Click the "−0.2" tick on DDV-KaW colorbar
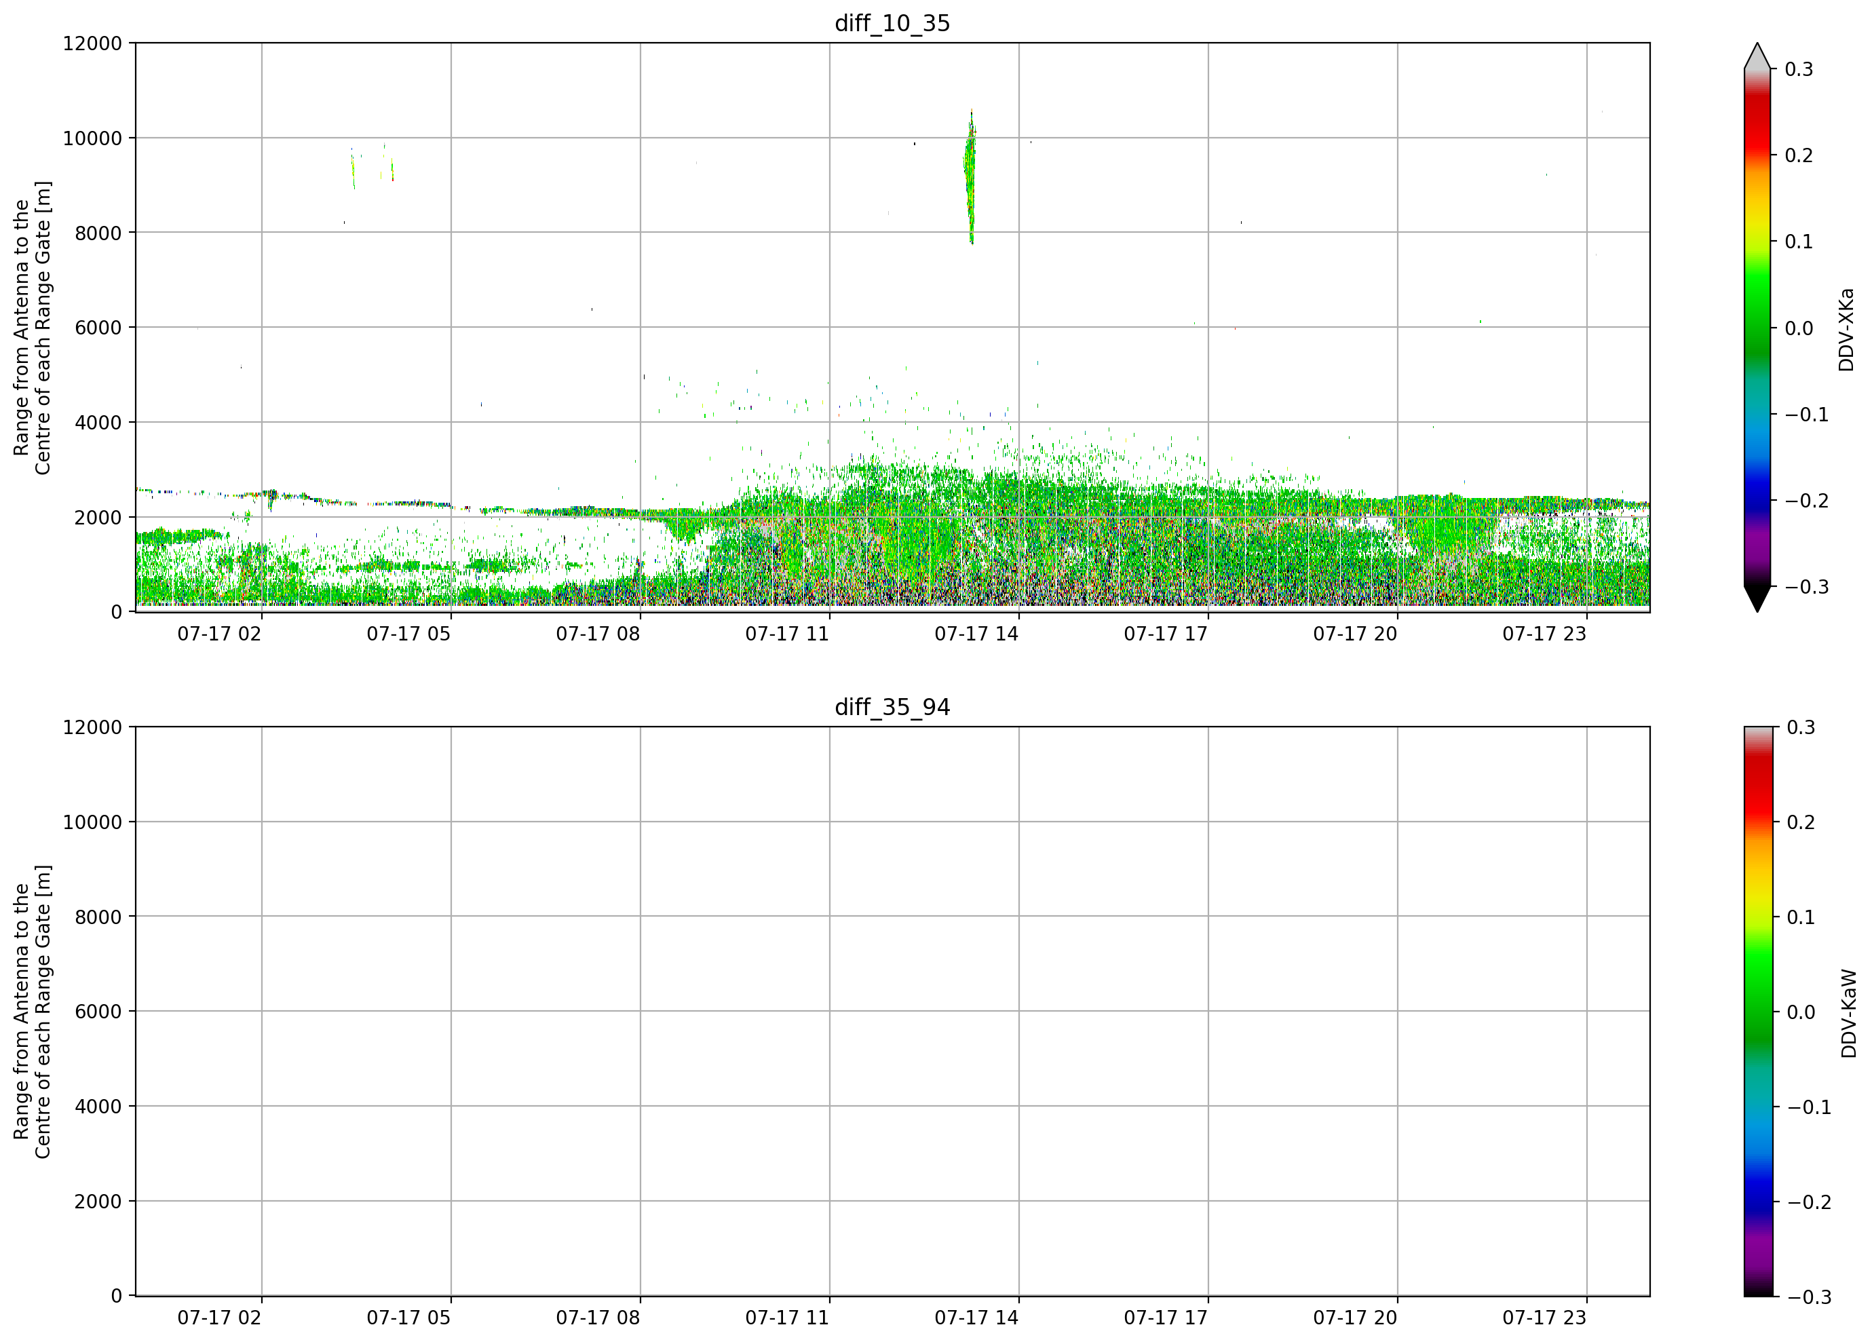This screenshot has width=1872, height=1342. coord(1808,1202)
